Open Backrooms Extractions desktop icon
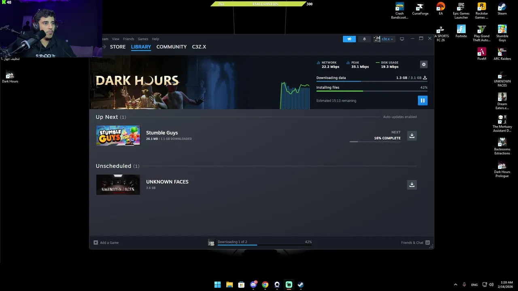 coord(502,147)
